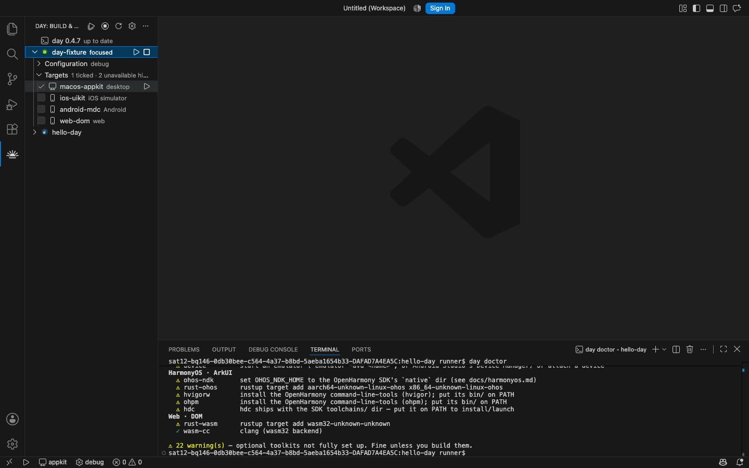Select the Terminal tab
Screen dimensions: 749x468
[x=325, y=349]
